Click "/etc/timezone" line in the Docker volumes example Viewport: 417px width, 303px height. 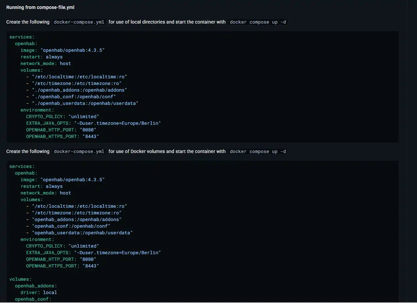(x=74, y=213)
